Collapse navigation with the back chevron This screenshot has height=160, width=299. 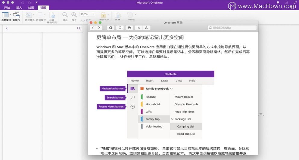7,28
